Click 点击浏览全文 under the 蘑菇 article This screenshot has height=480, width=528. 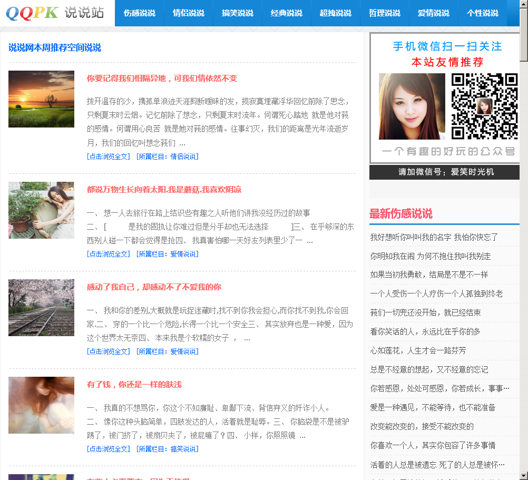tap(109, 254)
